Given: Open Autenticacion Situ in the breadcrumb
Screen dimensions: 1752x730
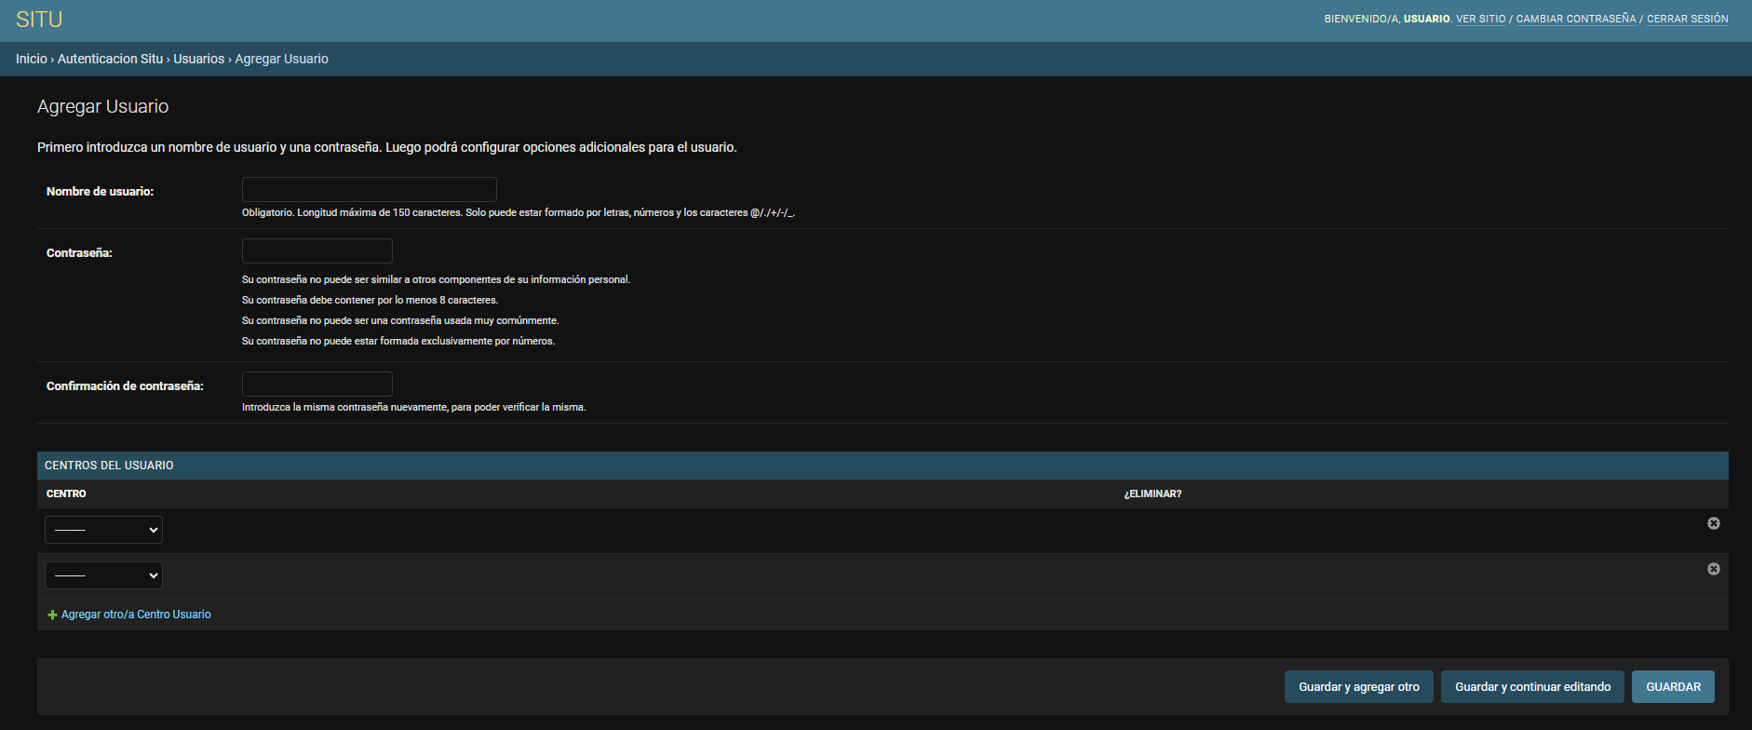Looking at the screenshot, I should [x=110, y=59].
